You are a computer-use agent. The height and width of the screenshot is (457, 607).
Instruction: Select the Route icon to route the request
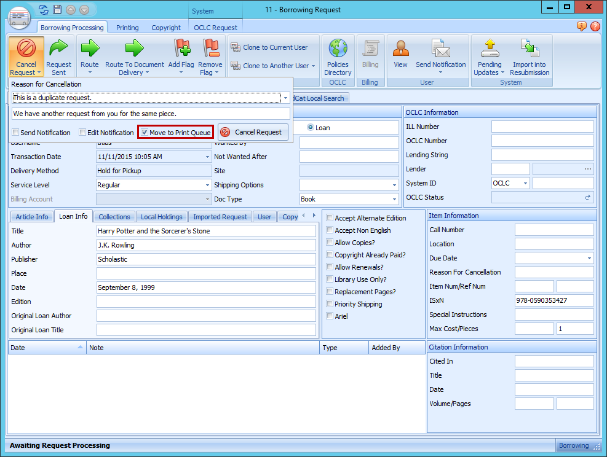tap(90, 56)
